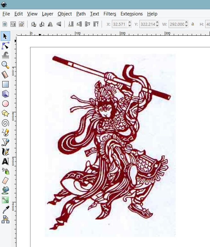Viewport: 210px width, 247px height.
Task: Select the Ellipse circle tool
Action: (x=5, y=104)
